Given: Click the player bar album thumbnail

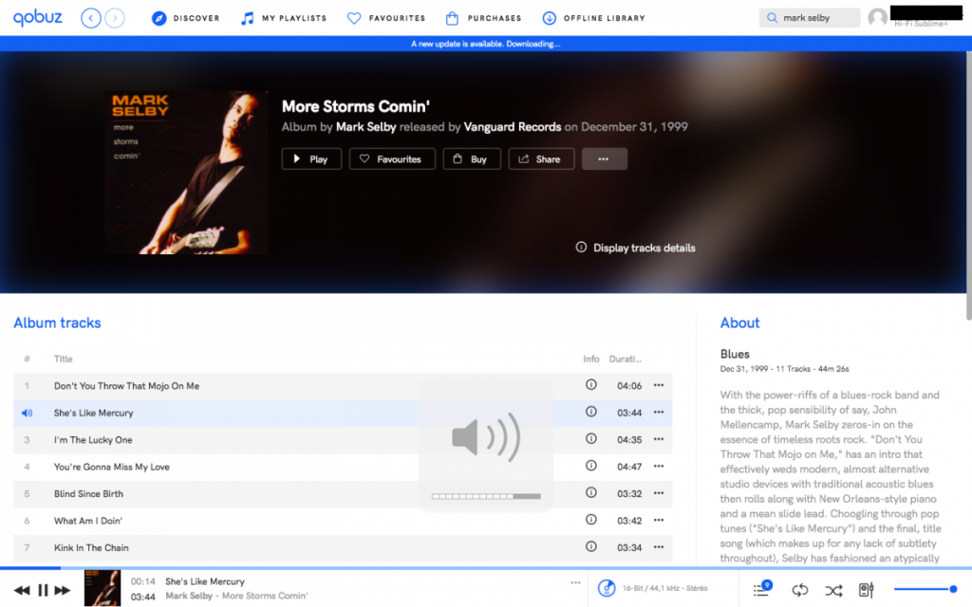Looking at the screenshot, I should (x=103, y=588).
